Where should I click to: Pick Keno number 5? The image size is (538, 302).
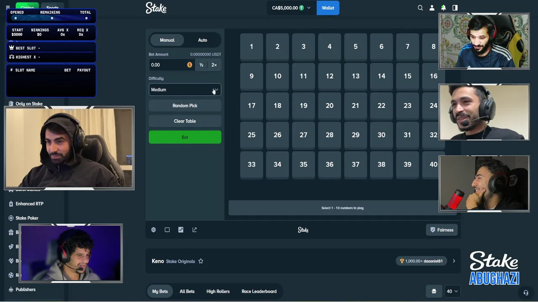[356, 47]
